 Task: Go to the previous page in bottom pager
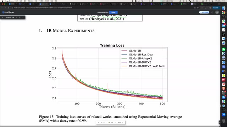point(98,122)
